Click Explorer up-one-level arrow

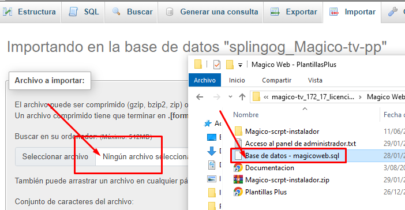point(242,97)
